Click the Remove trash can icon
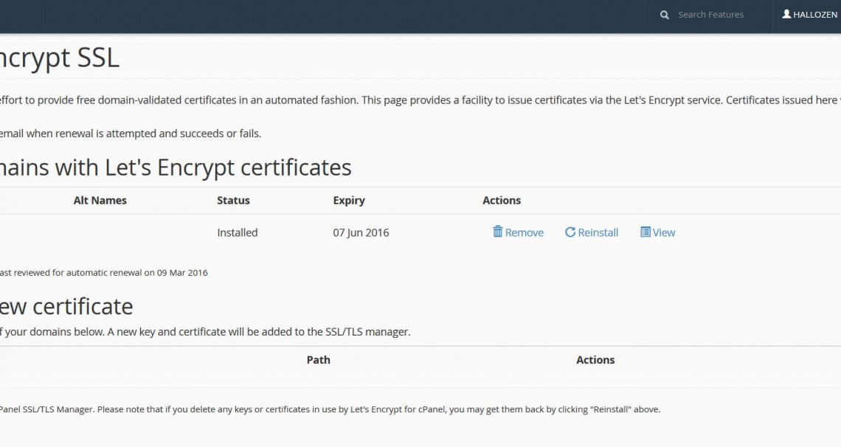Image resolution: width=841 pixels, height=447 pixels. pyautogui.click(x=498, y=232)
